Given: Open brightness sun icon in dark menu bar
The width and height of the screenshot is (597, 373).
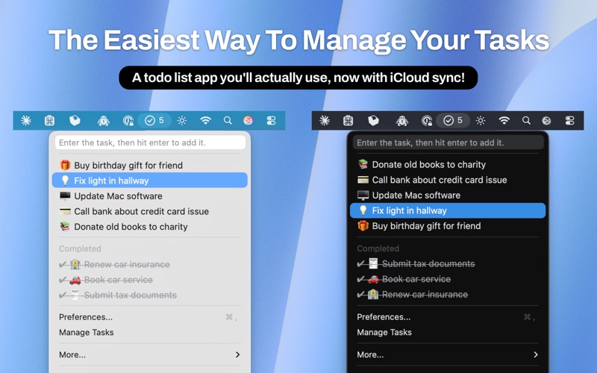Looking at the screenshot, I should coord(481,121).
